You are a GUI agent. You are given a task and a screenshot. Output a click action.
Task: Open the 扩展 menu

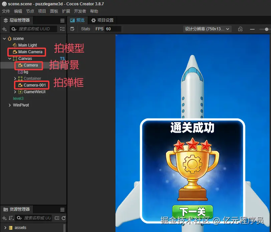coord(66,11)
